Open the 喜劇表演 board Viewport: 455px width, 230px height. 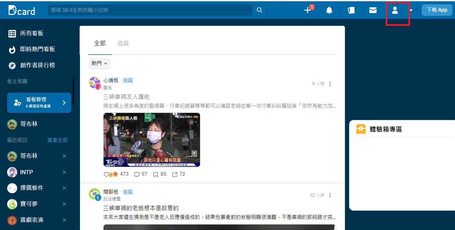[x=25, y=220]
